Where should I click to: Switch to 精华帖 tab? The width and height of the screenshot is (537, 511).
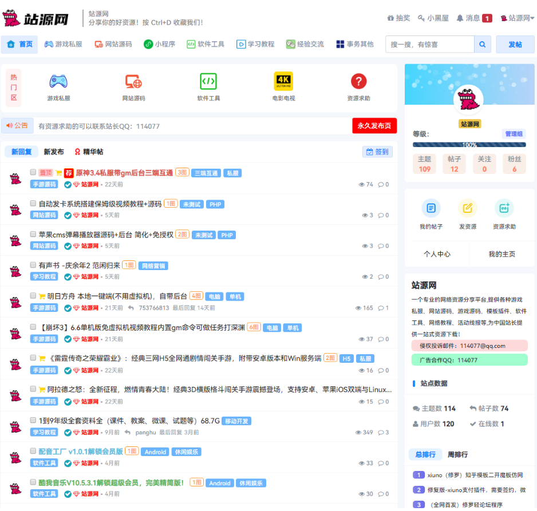[89, 152]
